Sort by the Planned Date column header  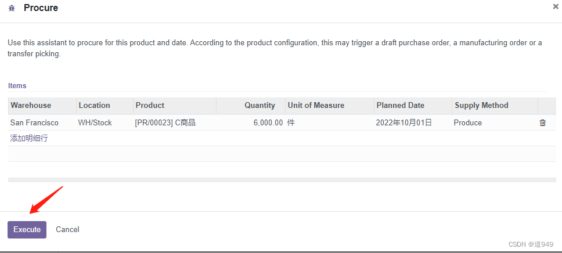[413, 106]
